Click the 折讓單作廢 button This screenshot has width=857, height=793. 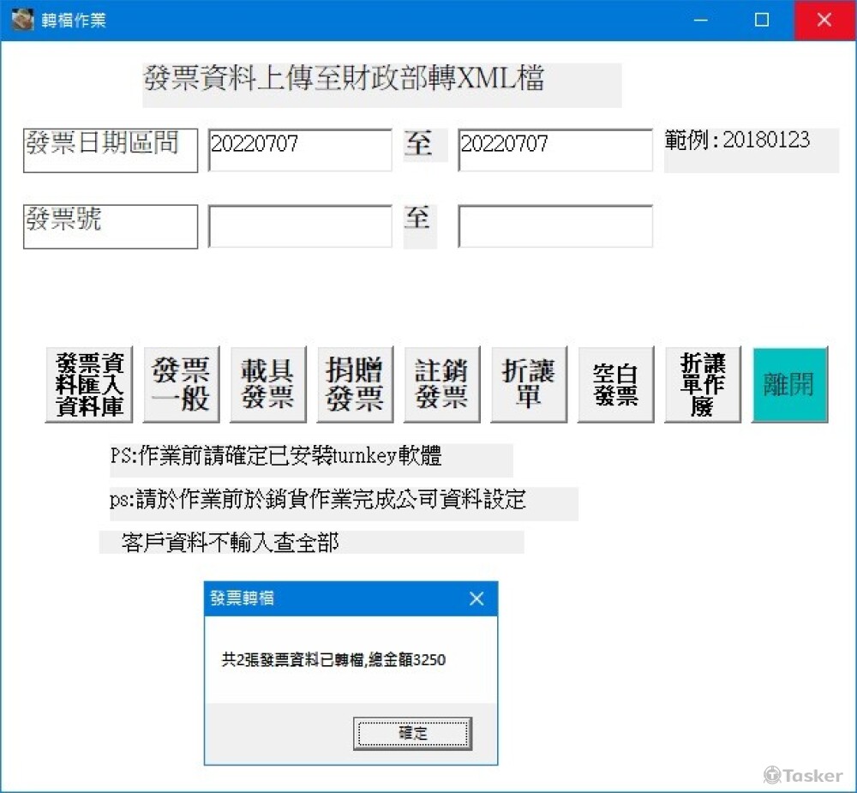(703, 384)
